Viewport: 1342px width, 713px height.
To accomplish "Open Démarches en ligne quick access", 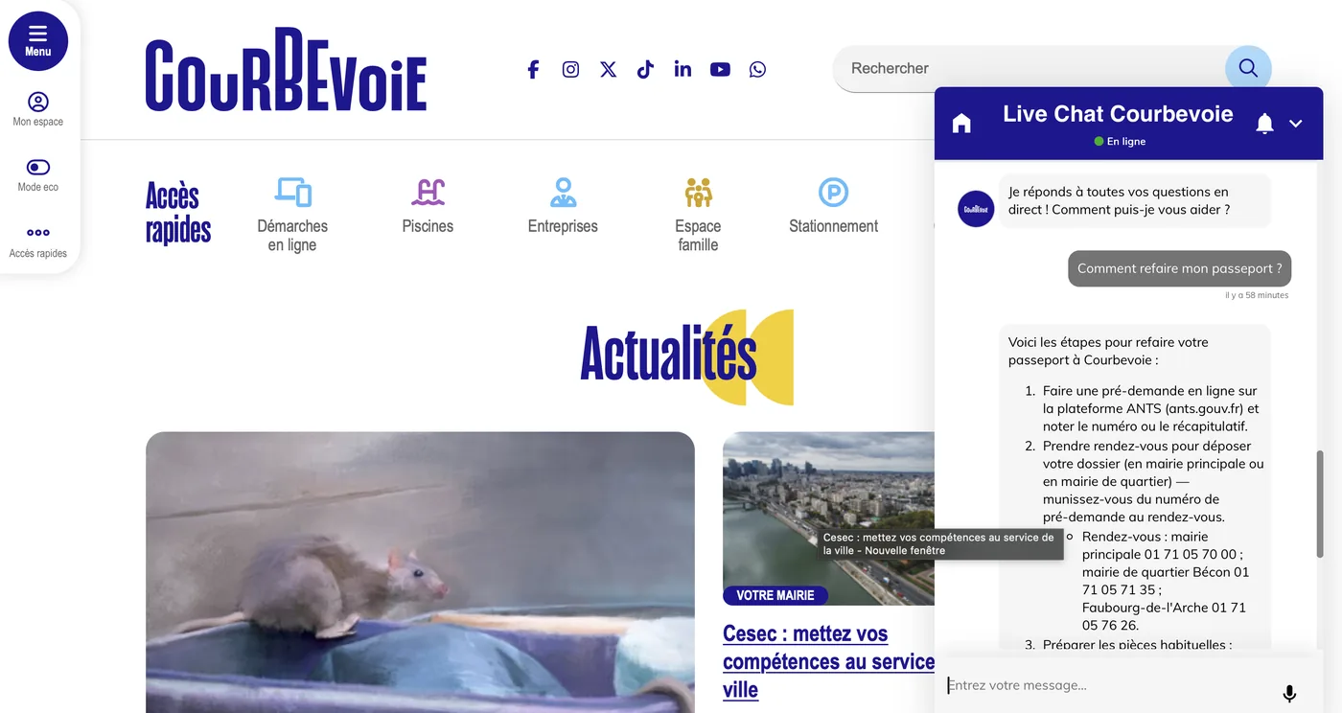I will [292, 215].
